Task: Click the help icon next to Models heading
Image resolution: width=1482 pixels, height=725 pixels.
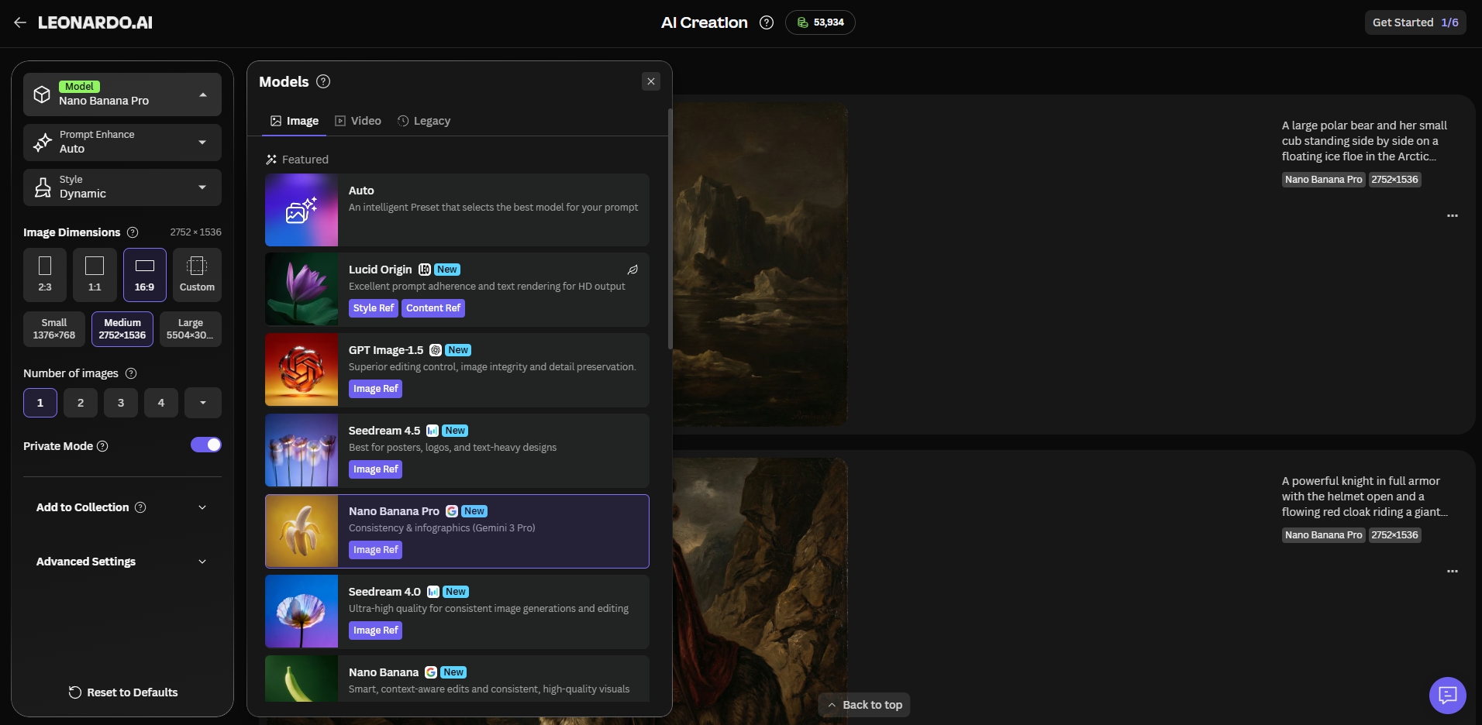Action: click(323, 81)
